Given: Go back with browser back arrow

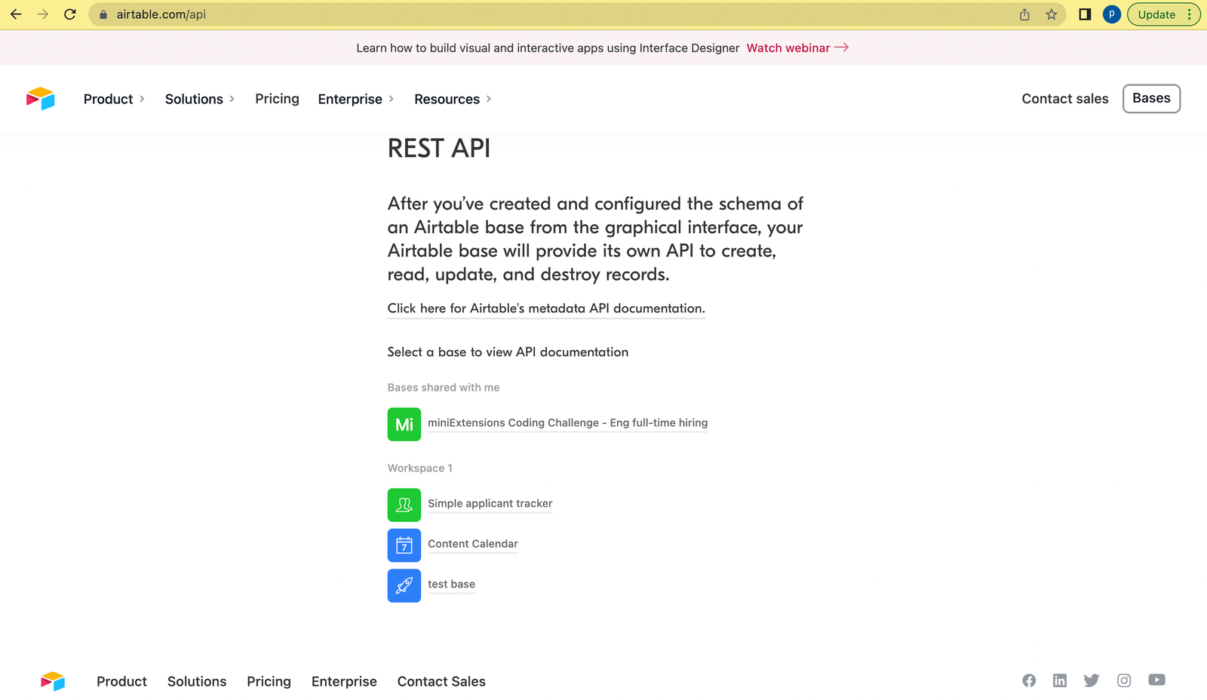Looking at the screenshot, I should coord(16,14).
